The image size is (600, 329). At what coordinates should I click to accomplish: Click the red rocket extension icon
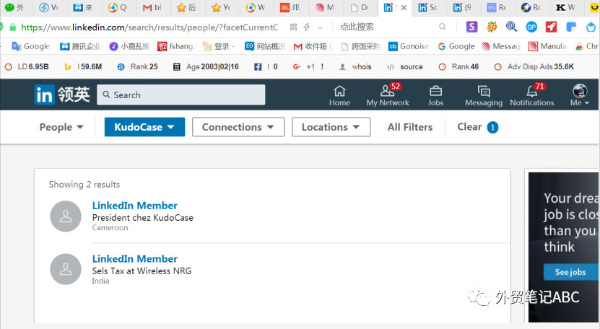click(x=551, y=27)
